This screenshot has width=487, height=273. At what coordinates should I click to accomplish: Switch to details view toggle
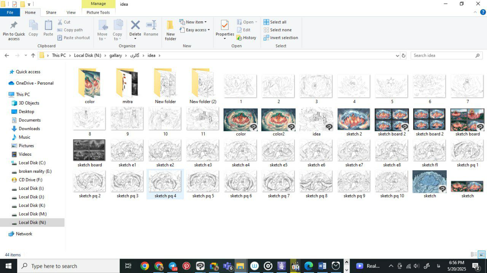click(x=474, y=254)
